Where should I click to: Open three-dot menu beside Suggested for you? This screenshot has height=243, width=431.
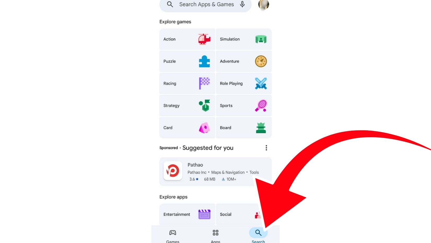(x=266, y=148)
